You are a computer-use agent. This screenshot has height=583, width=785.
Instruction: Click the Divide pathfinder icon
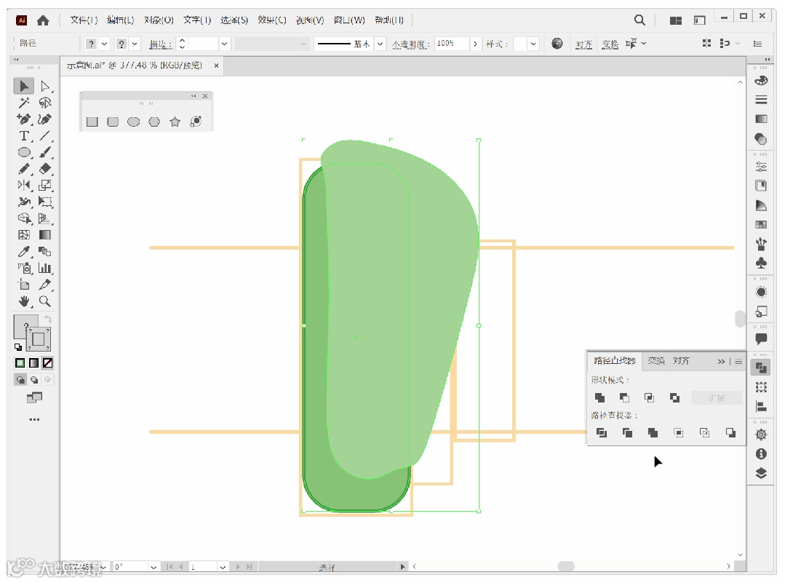[x=602, y=433]
